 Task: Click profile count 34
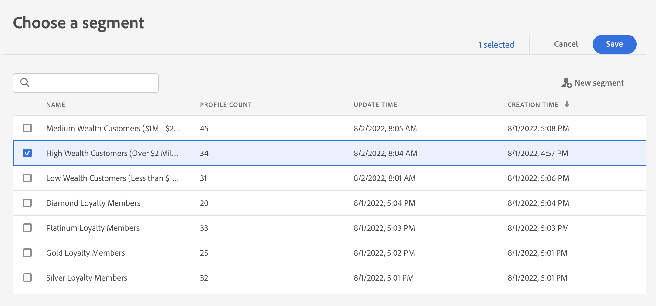204,153
